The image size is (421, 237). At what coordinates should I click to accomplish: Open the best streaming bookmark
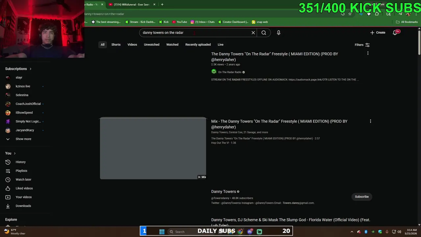tap(106, 22)
